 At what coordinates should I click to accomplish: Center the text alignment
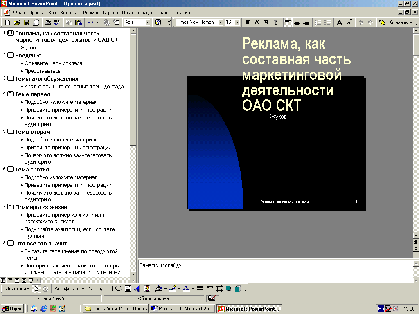tap(297, 22)
